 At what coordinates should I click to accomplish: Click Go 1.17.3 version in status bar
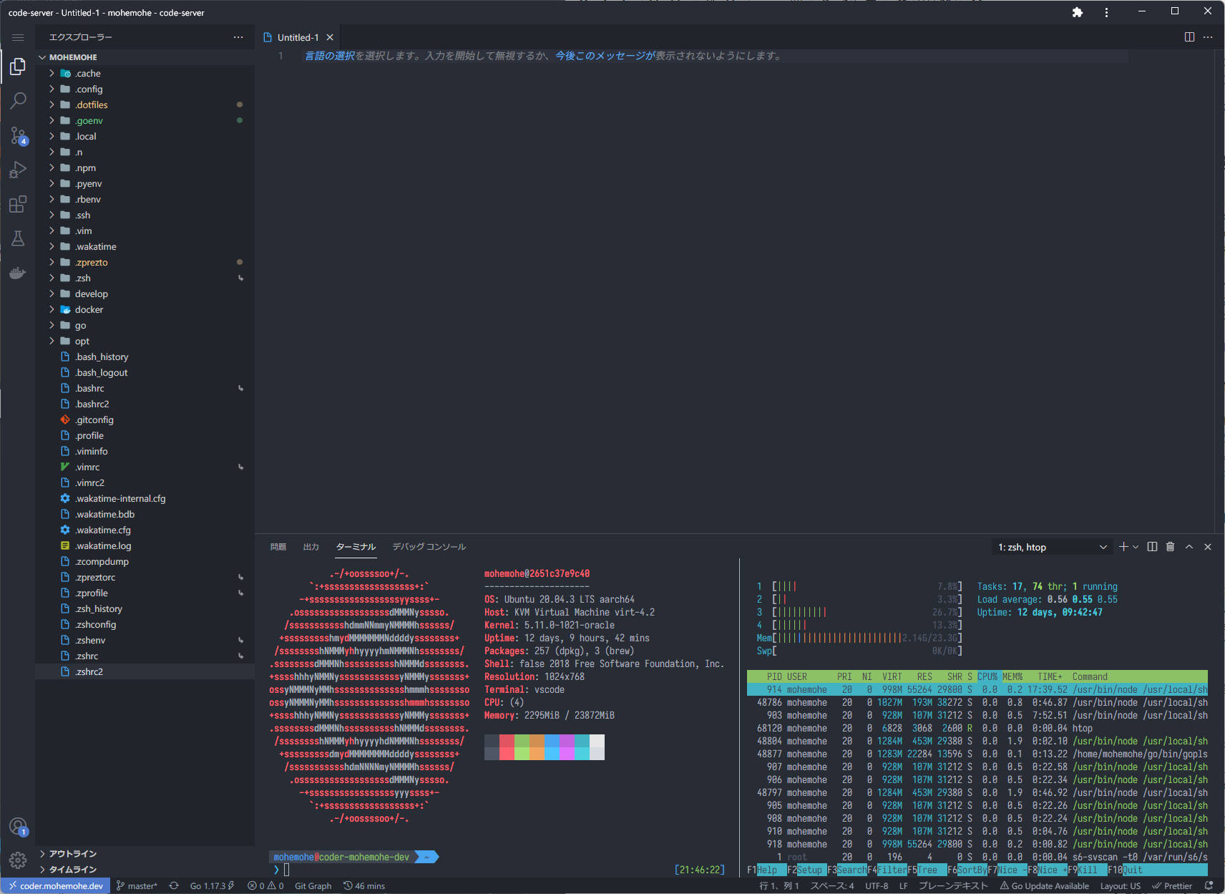212,886
